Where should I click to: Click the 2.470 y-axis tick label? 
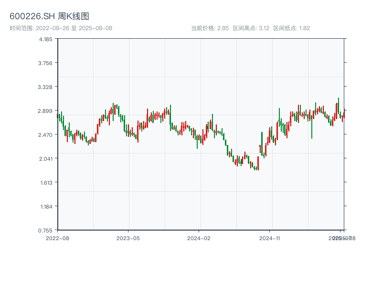[x=46, y=135]
